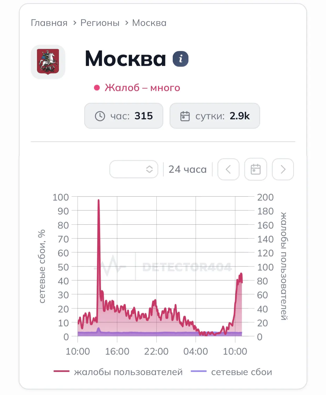Open the calendar date picker button
Screen dimensions: 326x395
(256, 169)
